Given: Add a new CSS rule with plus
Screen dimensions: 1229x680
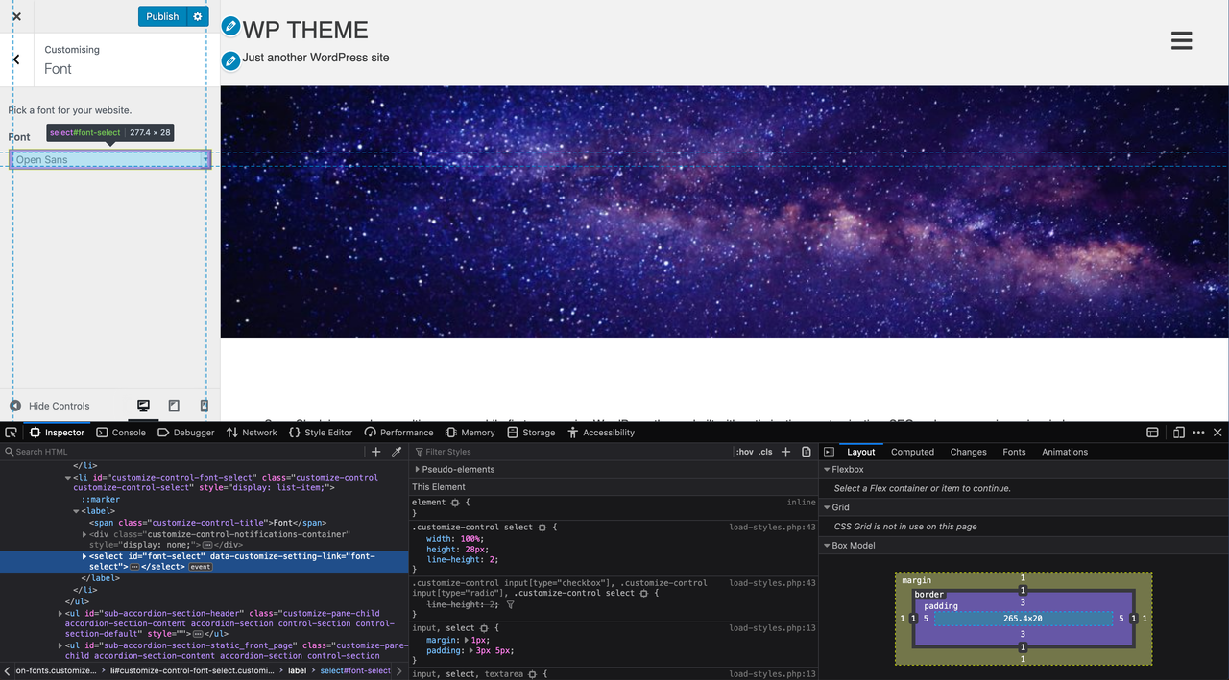Looking at the screenshot, I should click(x=785, y=452).
